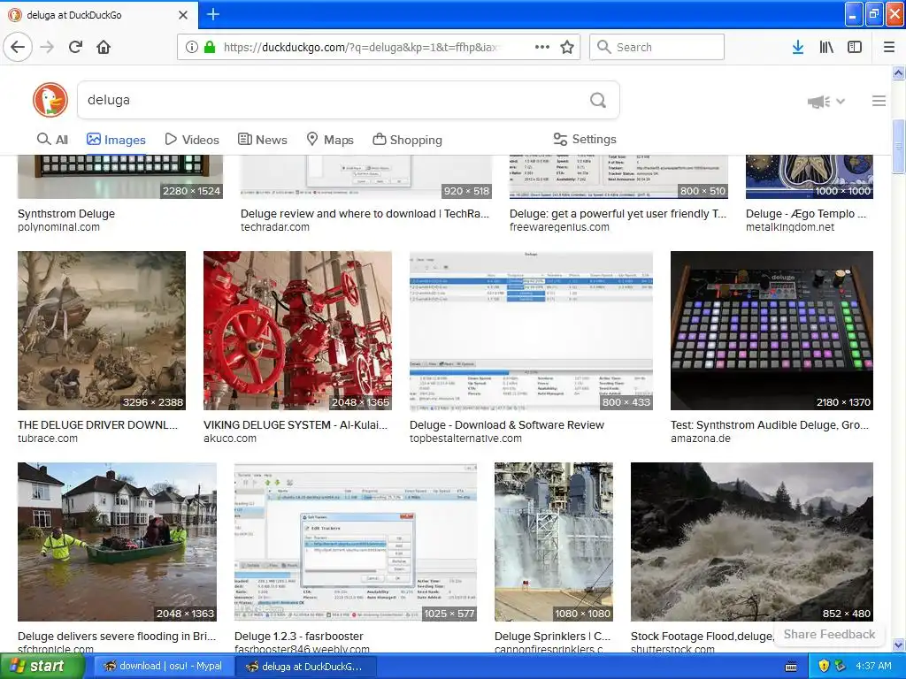Screen dimensions: 906x679
Task: Switch to Maps results tab
Action: pyautogui.click(x=330, y=139)
